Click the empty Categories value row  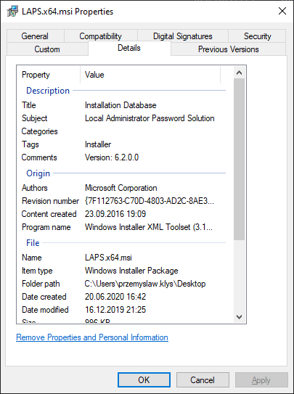pos(152,131)
